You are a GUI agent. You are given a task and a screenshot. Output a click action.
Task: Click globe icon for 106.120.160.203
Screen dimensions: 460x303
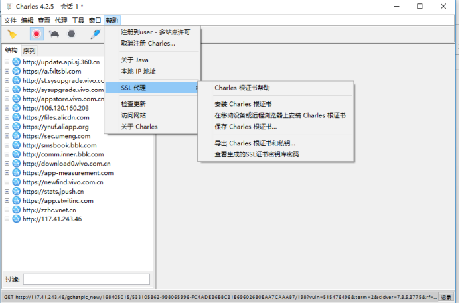pyautogui.click(x=17, y=108)
